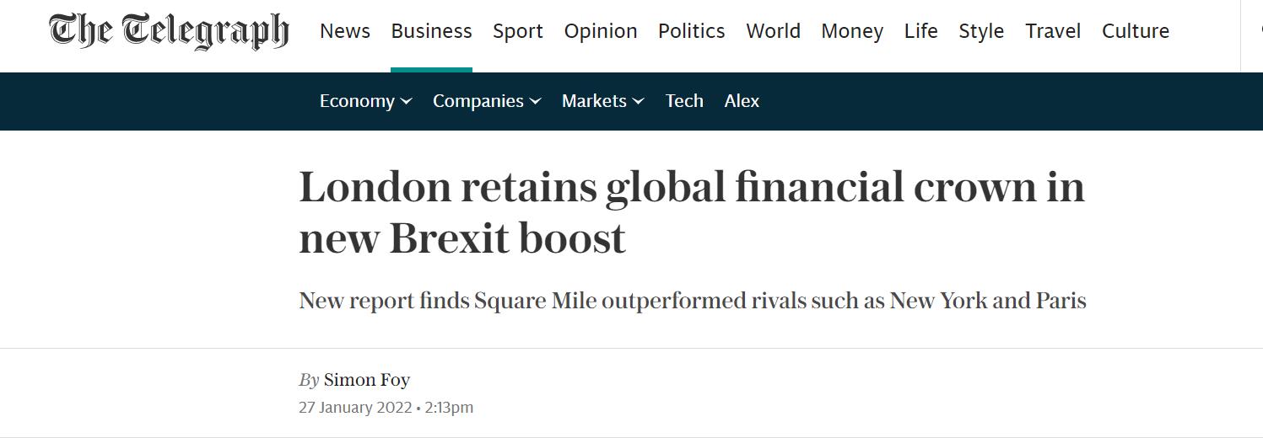Open the Alex subsection link
Image resolution: width=1263 pixels, height=438 pixels.
coord(742,101)
